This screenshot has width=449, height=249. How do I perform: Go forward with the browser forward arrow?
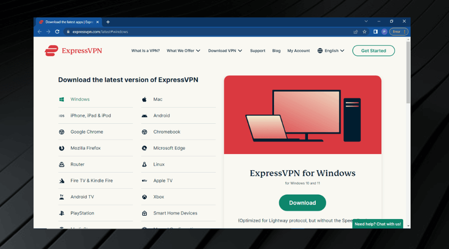pos(48,32)
